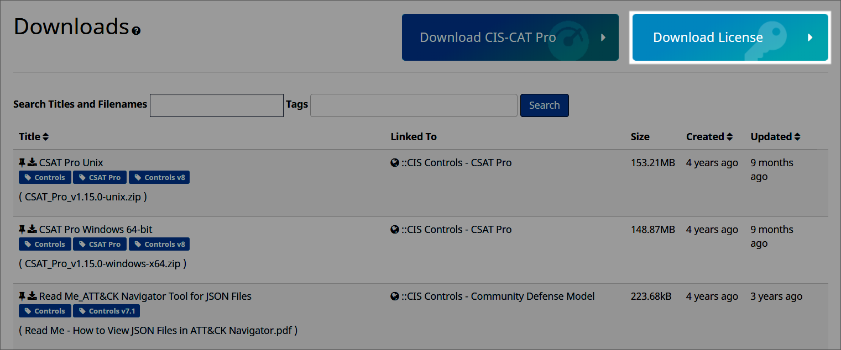The height and width of the screenshot is (350, 841).
Task: Click into the Tags input box
Action: pyautogui.click(x=414, y=105)
